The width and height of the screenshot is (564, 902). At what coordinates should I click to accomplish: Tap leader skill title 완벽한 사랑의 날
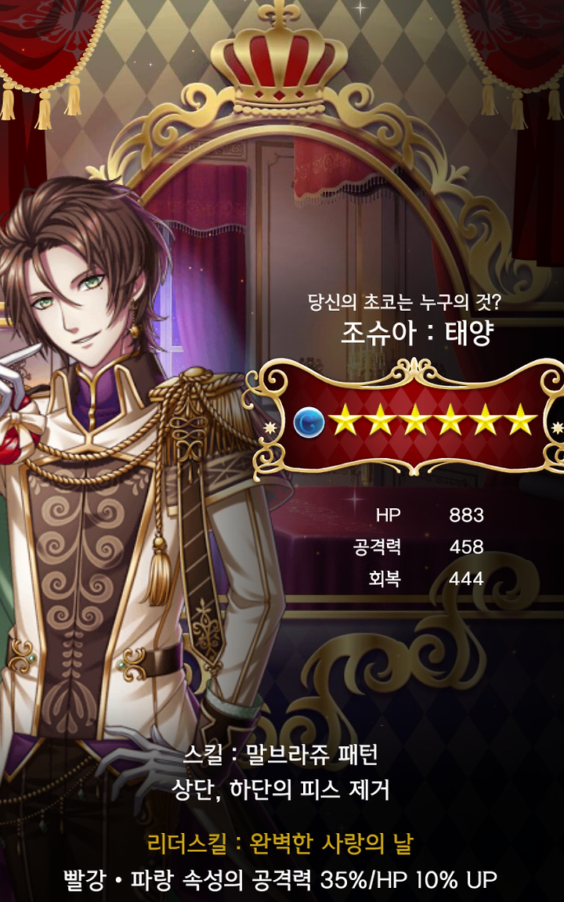pos(331,844)
